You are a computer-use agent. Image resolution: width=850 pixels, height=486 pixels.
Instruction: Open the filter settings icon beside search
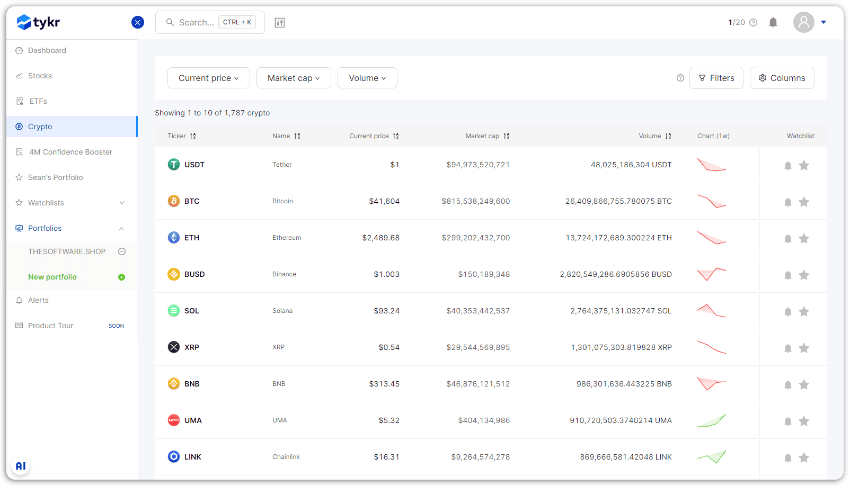click(280, 22)
